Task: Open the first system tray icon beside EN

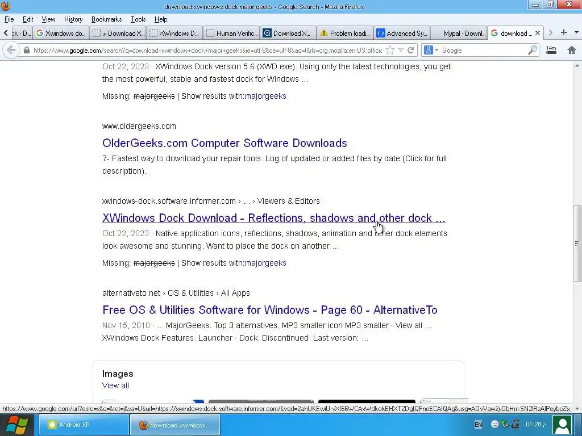Action: point(495,425)
